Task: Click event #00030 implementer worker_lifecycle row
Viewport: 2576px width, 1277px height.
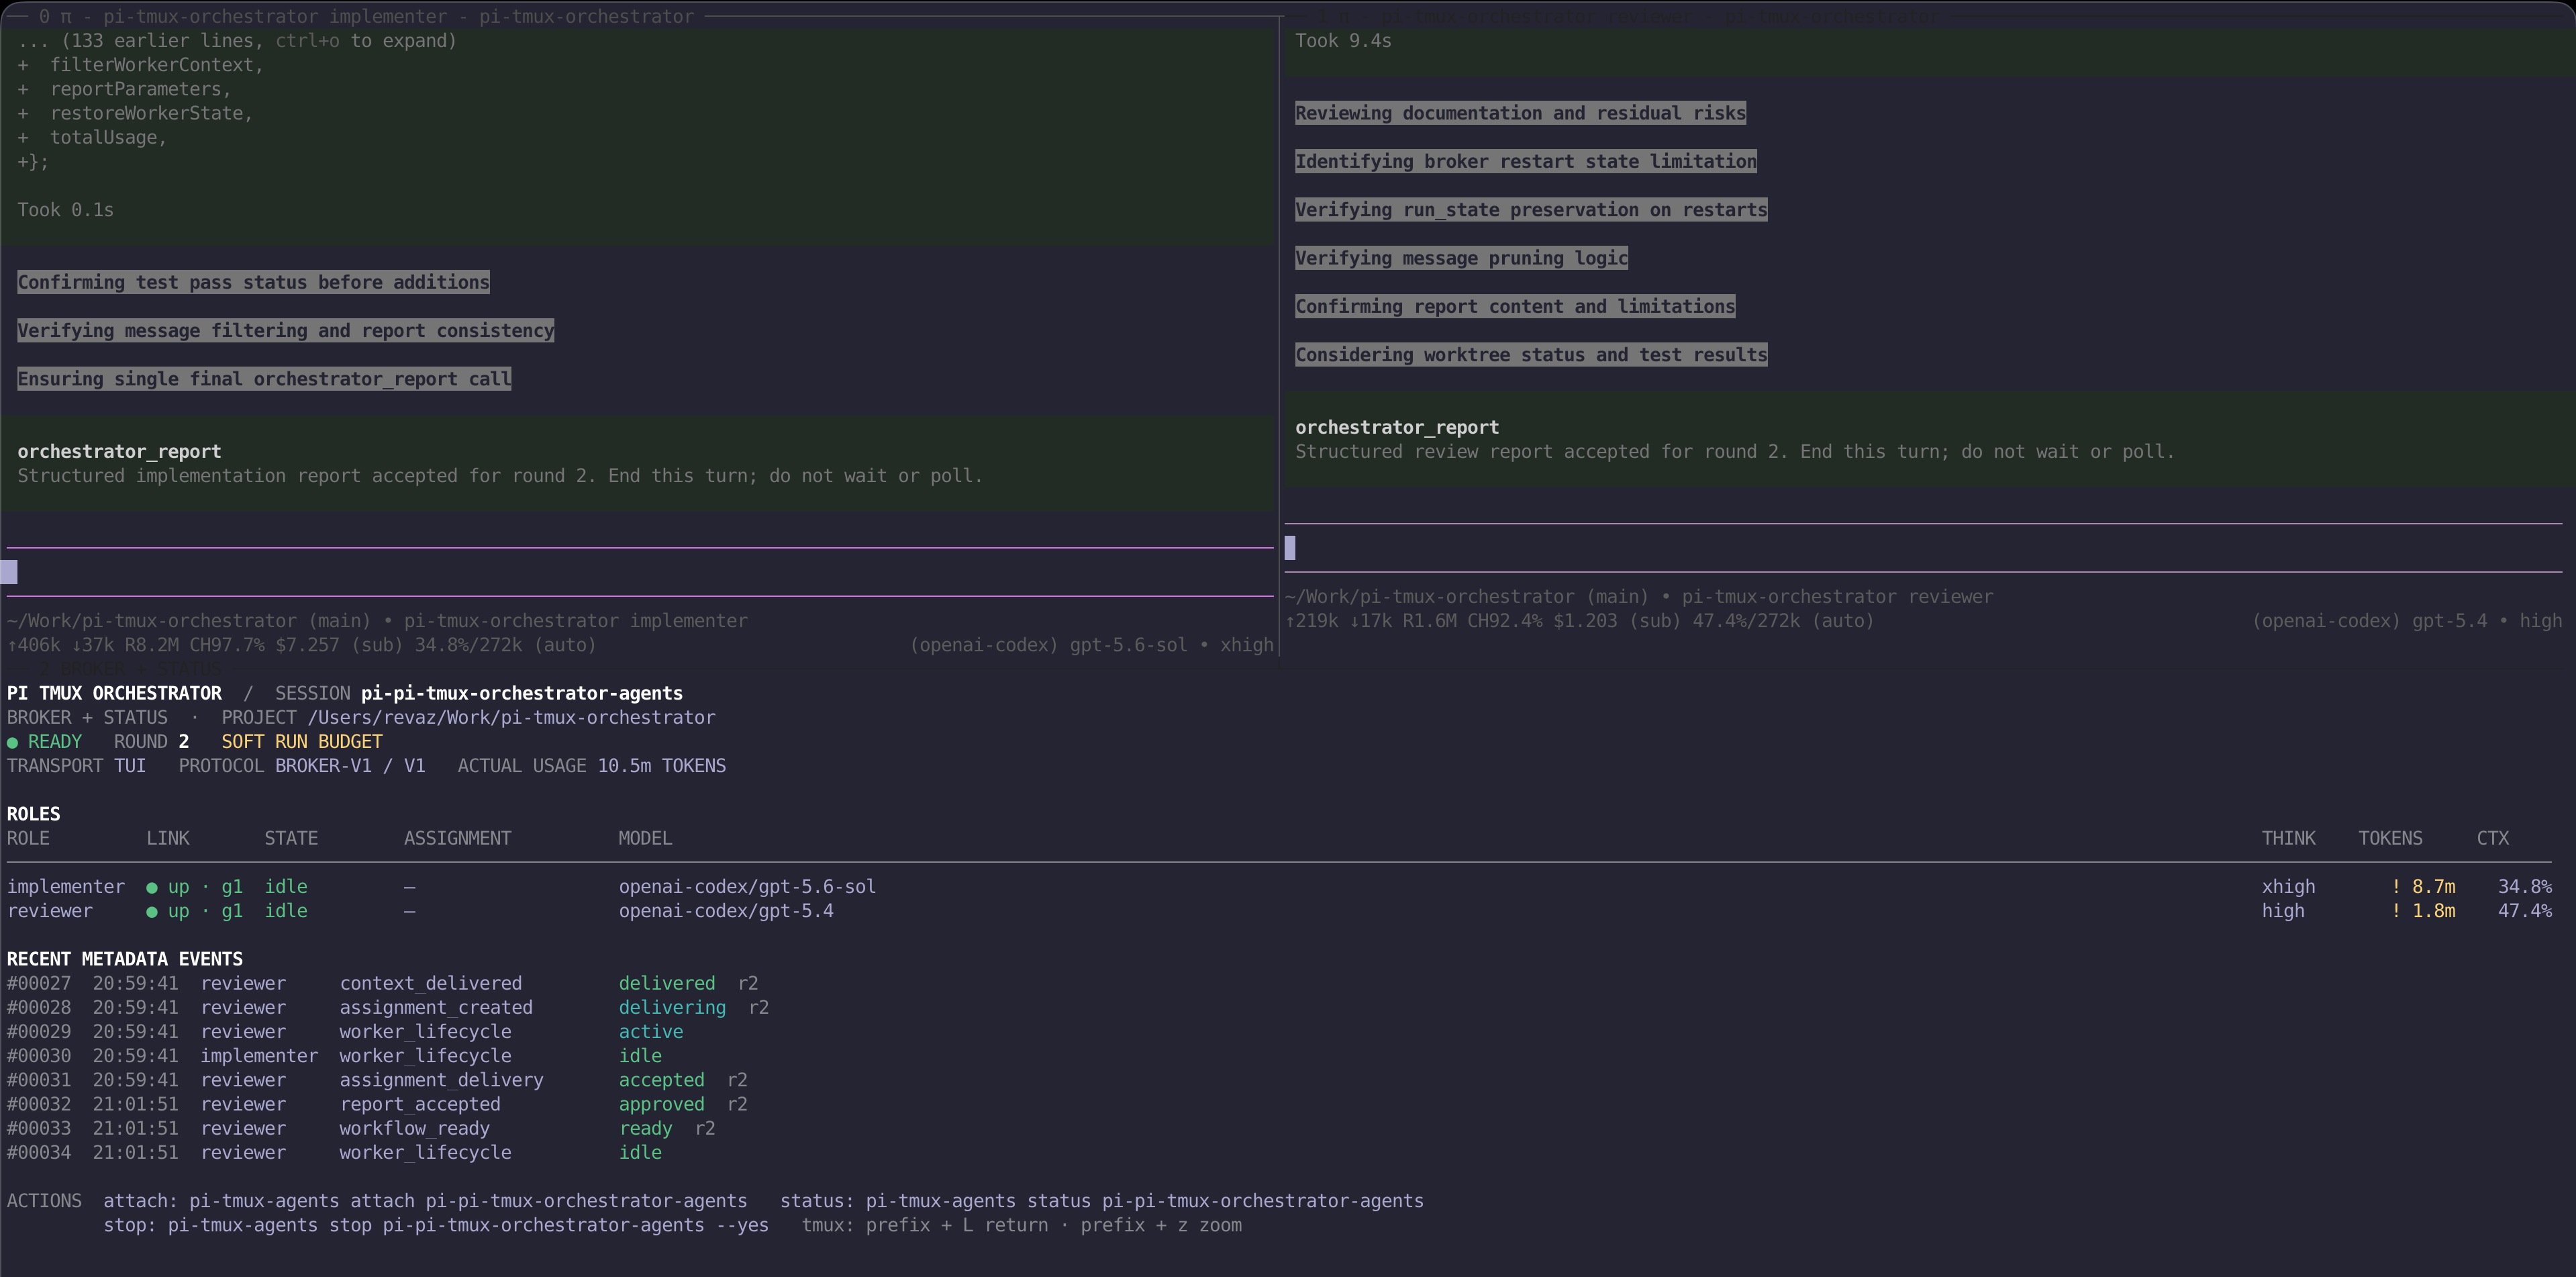Action: [x=334, y=1056]
